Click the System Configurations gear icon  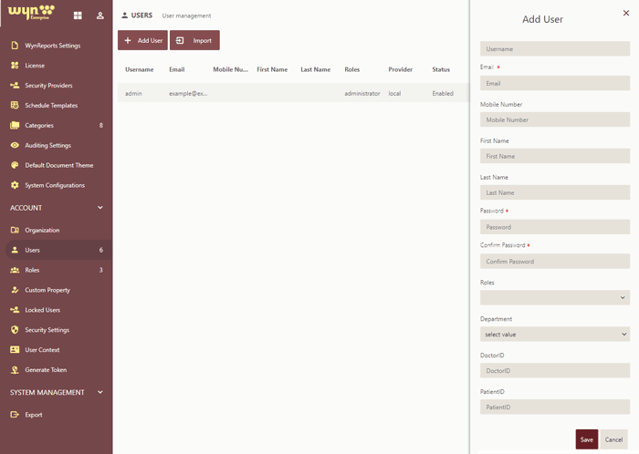[x=15, y=186]
